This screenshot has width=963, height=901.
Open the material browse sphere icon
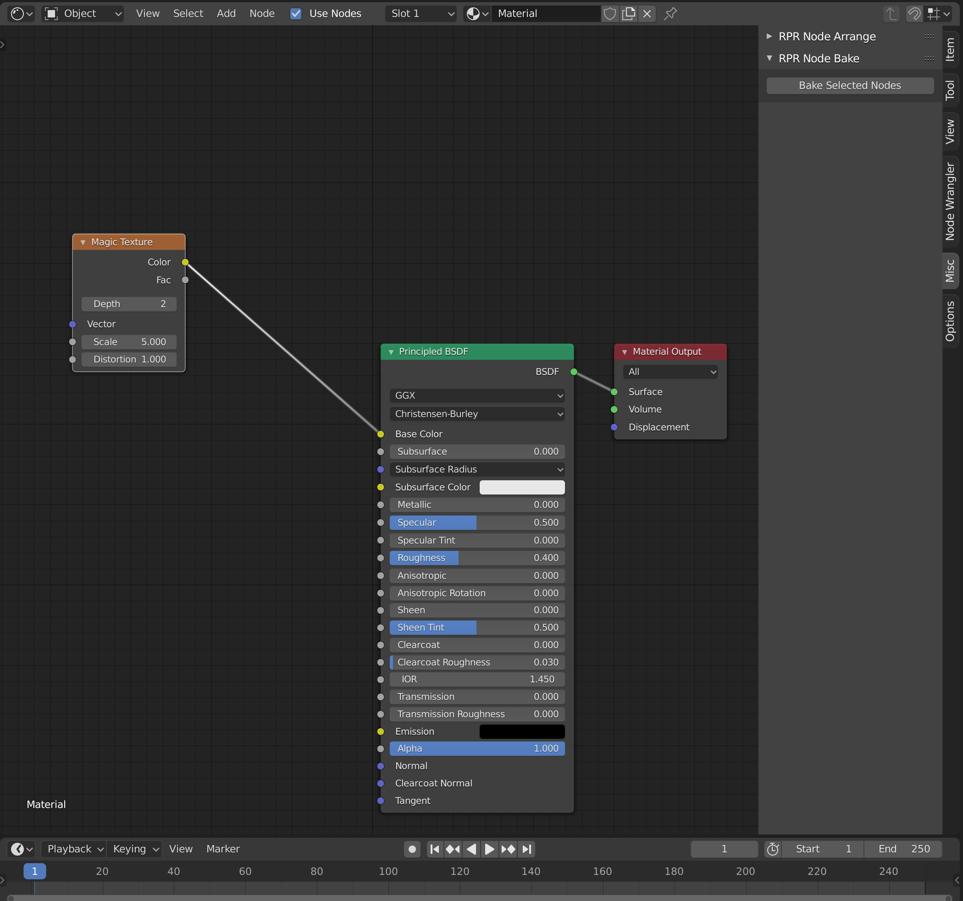[476, 14]
